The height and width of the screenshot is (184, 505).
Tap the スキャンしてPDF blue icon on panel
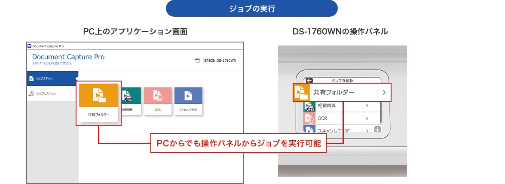309,130
